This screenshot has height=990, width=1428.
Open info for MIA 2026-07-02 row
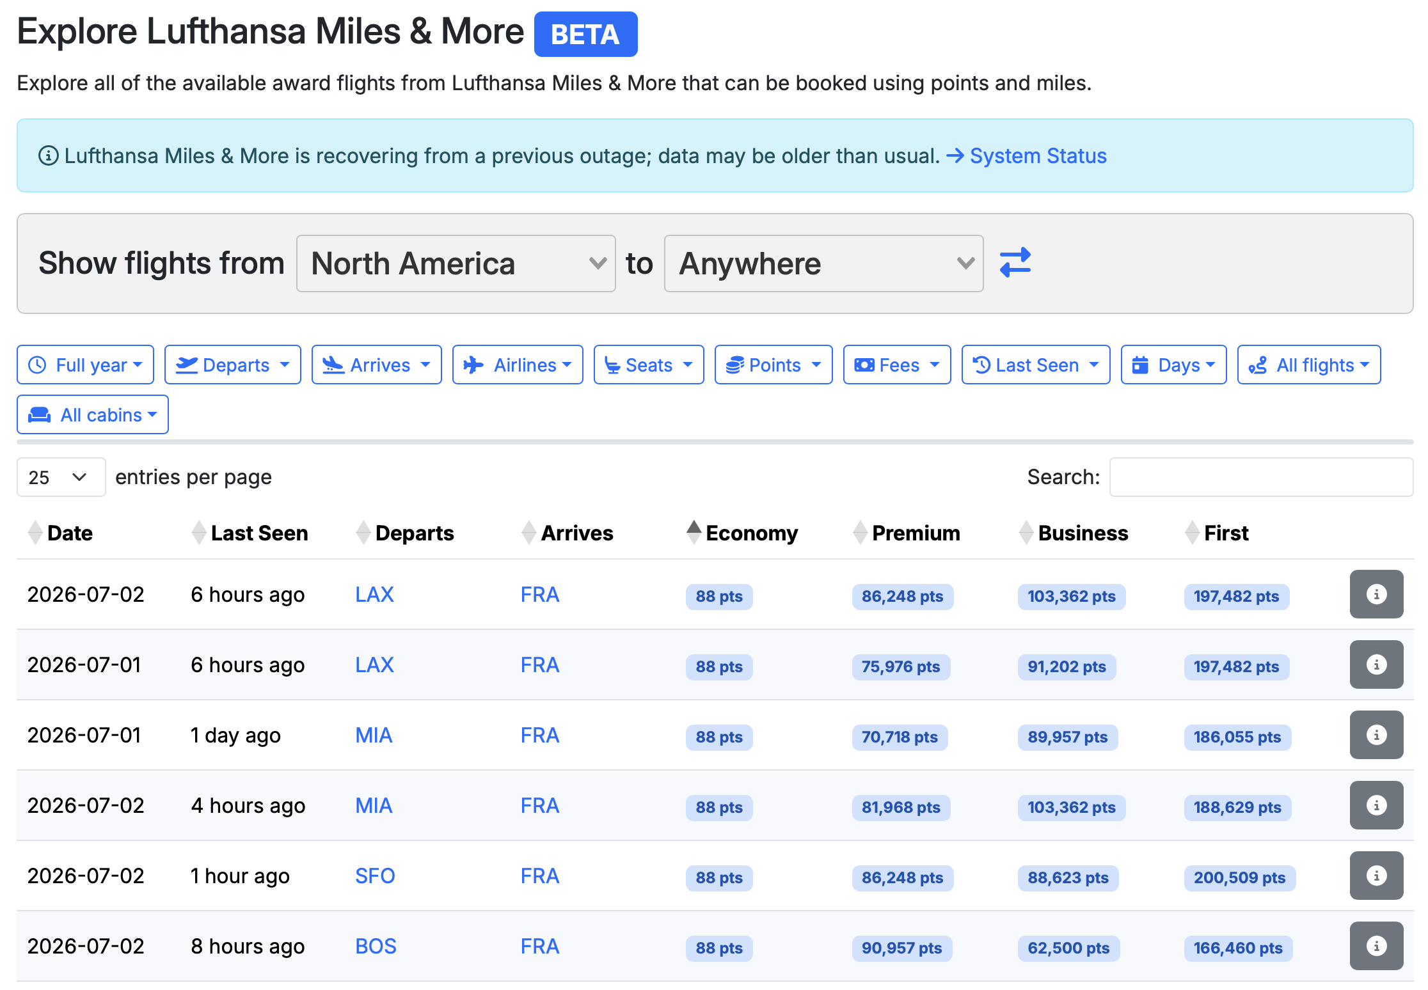pos(1376,805)
